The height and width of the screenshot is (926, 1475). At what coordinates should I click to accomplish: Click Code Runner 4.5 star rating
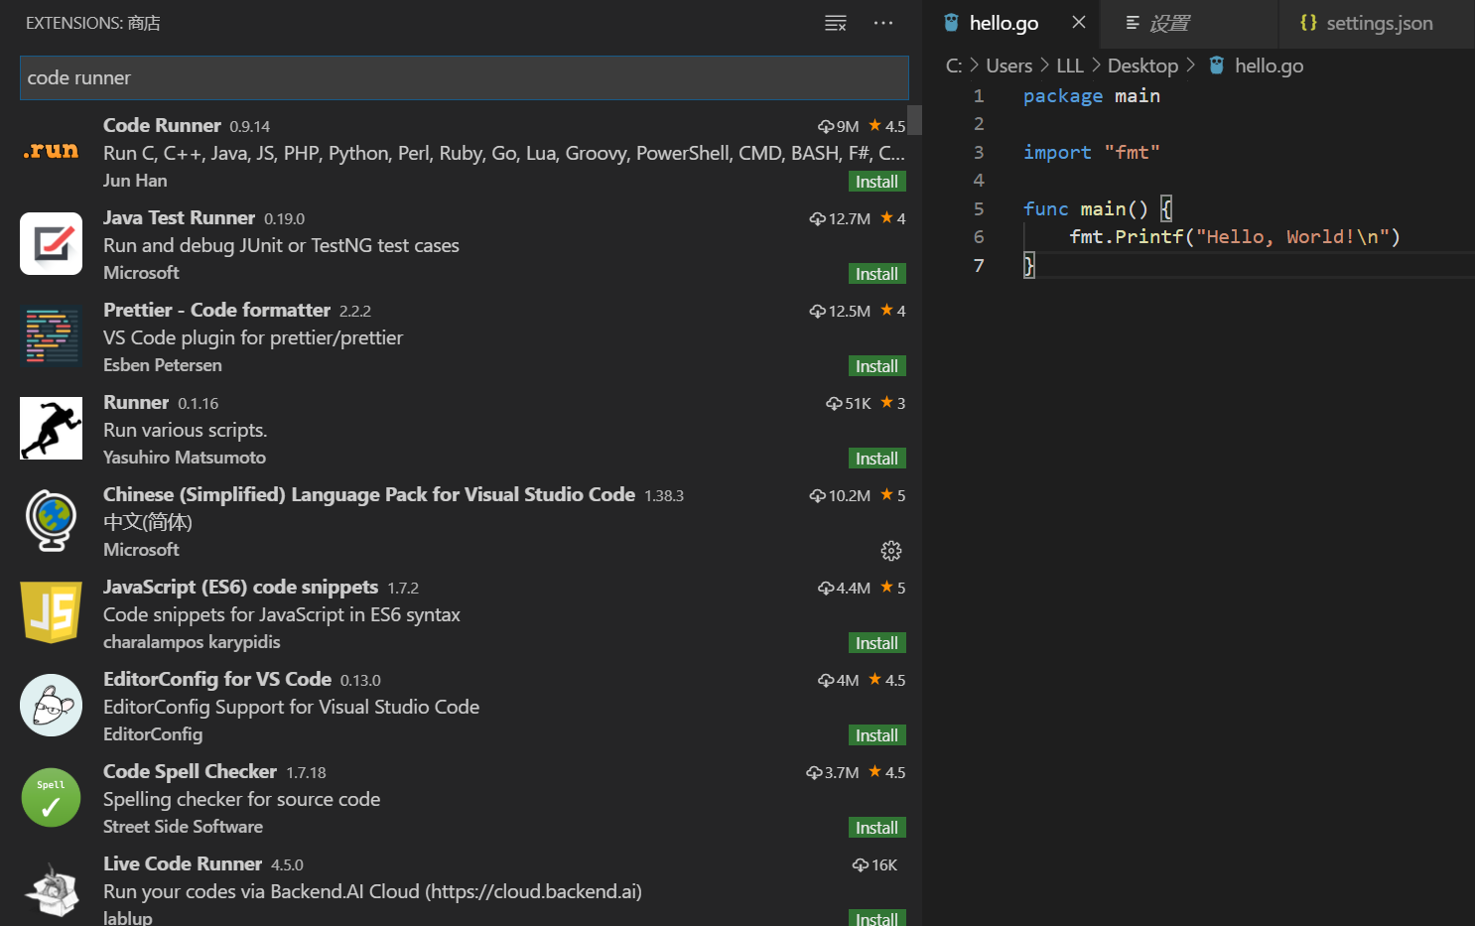click(x=886, y=126)
